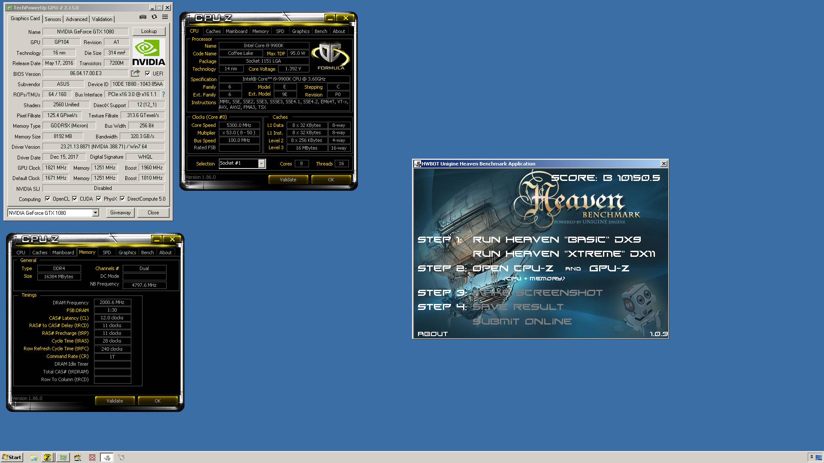Click bus interface question mark icon
Screen dimensions: 824x463
163,94
